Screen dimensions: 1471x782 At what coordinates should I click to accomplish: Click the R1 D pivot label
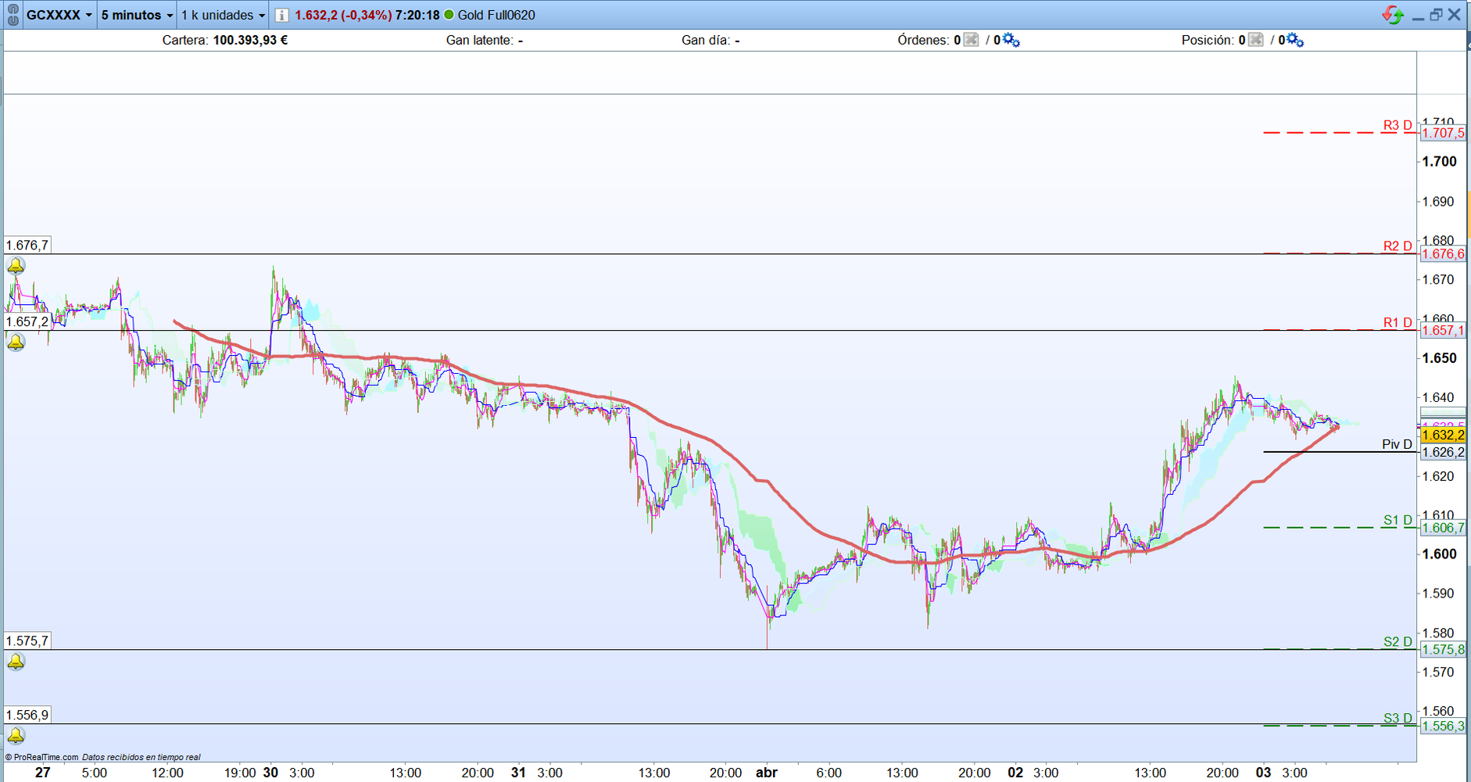point(1398,322)
